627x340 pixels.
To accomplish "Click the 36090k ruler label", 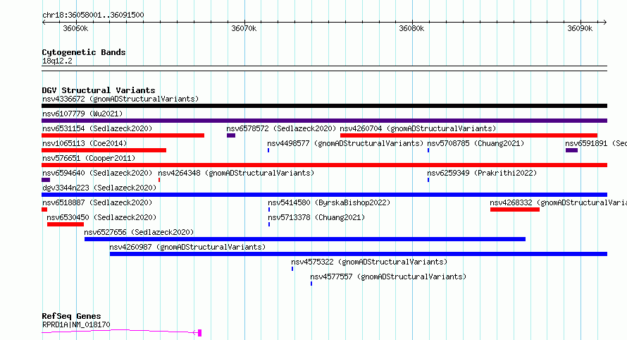I will 580,28.
